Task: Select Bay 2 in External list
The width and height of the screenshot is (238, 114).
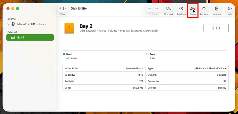Action: coord(30,37)
